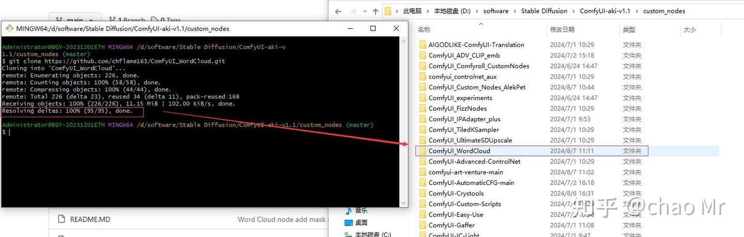744x237 pixels.
Task: Click folder icon of ComfyUI-Crystools
Action: (423, 193)
